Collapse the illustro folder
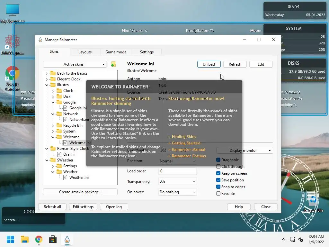Image resolution: width=329 pixels, height=247 pixels. click(x=47, y=85)
